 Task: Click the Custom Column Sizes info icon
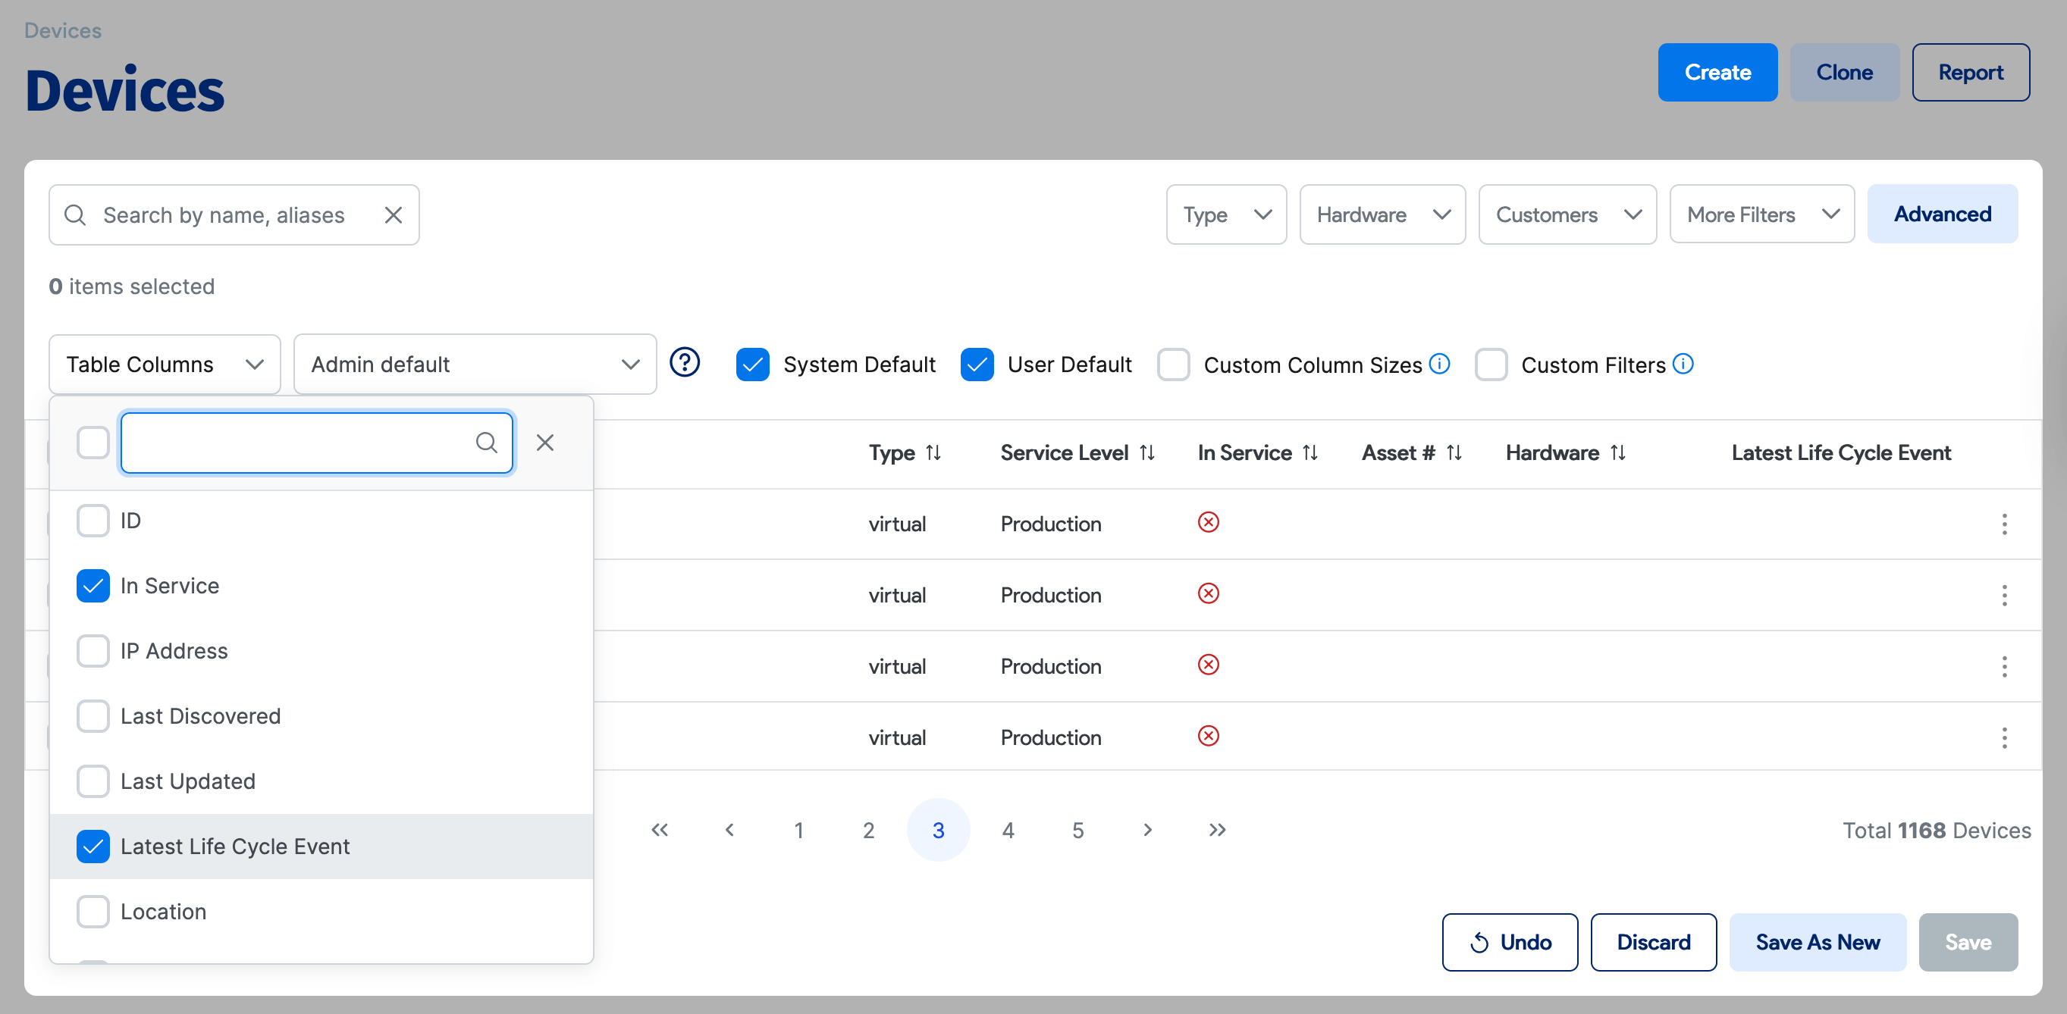(x=1439, y=364)
